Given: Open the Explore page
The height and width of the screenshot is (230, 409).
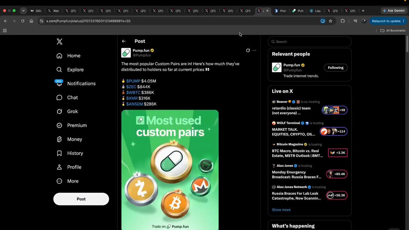Looking at the screenshot, I should coord(70,70).
